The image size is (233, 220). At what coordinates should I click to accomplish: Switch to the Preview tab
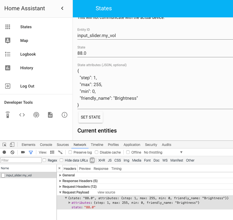85,168
